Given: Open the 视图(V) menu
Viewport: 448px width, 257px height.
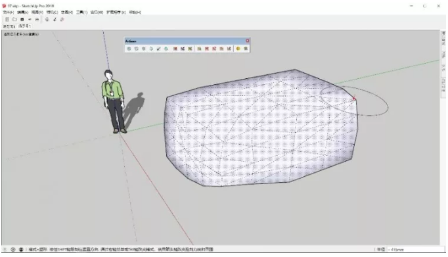Looking at the screenshot, I should tap(37, 12).
